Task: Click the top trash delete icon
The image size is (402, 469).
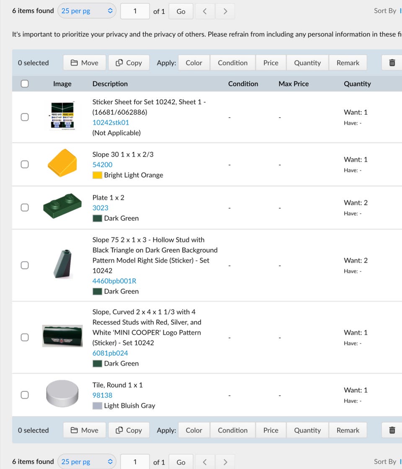Action: click(x=392, y=63)
